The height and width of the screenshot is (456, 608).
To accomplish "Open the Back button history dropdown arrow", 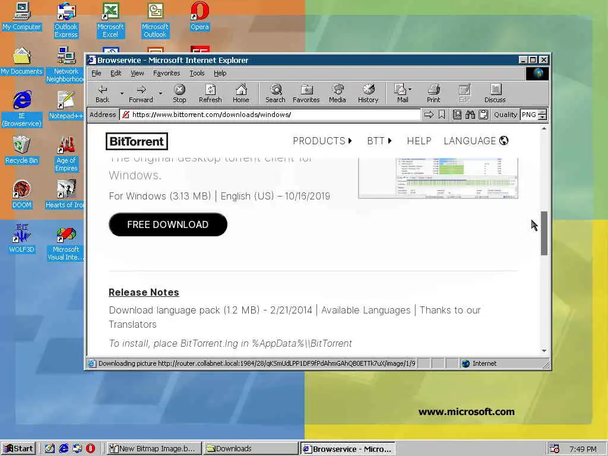I will [x=122, y=93].
